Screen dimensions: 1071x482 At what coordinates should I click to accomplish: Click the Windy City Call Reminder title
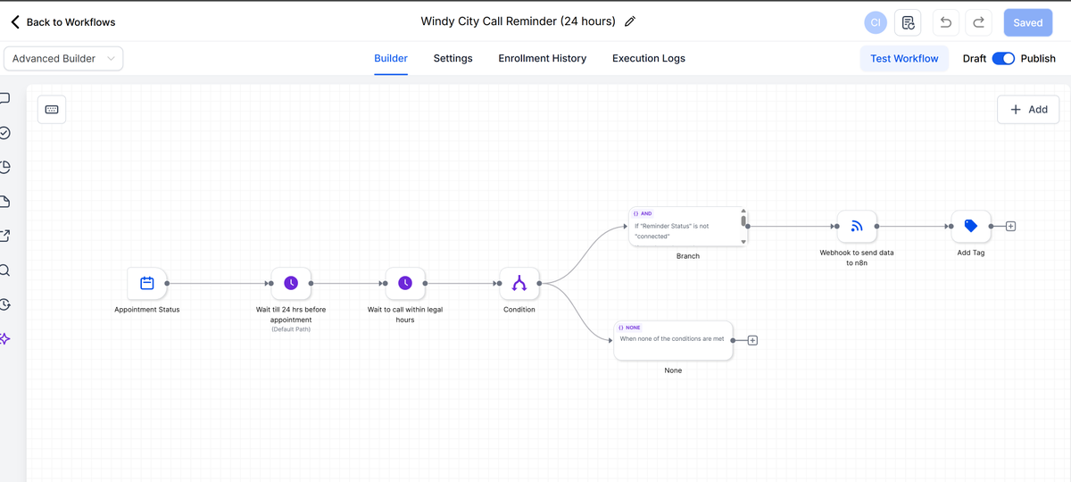click(x=519, y=21)
